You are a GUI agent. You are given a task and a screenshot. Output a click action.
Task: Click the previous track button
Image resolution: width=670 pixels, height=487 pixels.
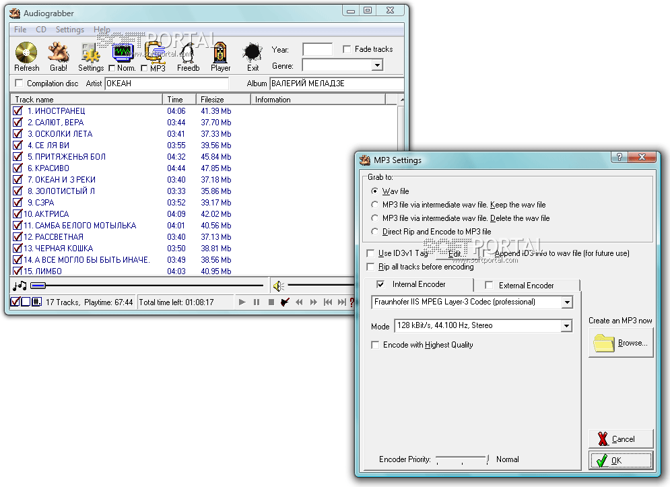click(328, 302)
